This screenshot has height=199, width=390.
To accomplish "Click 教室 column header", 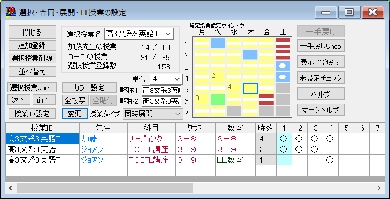I will [x=236, y=128].
